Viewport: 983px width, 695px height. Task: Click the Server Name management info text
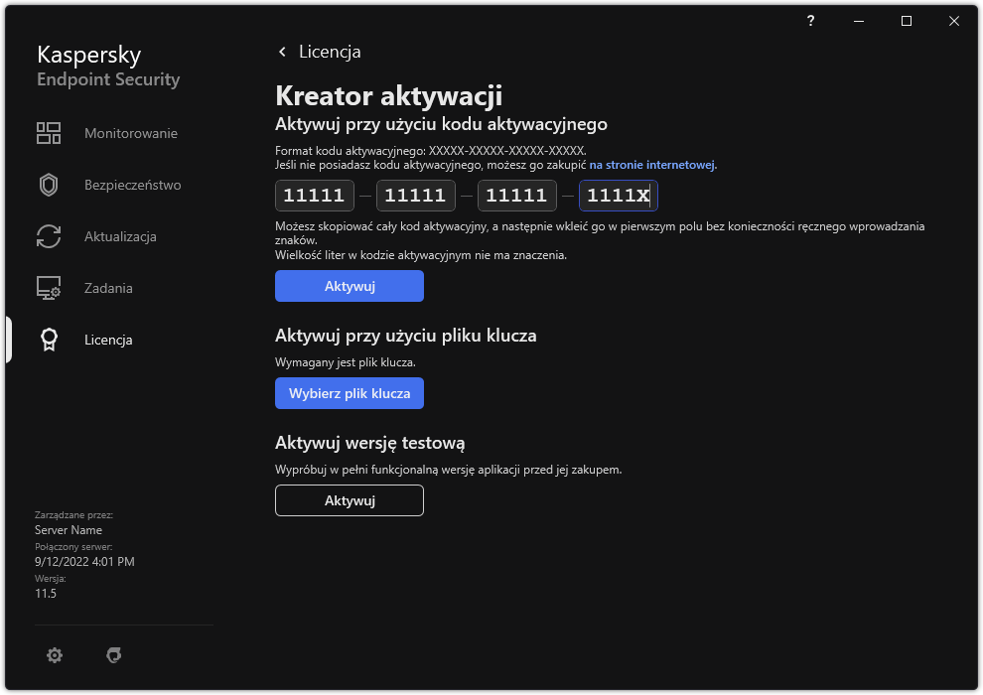(x=68, y=529)
